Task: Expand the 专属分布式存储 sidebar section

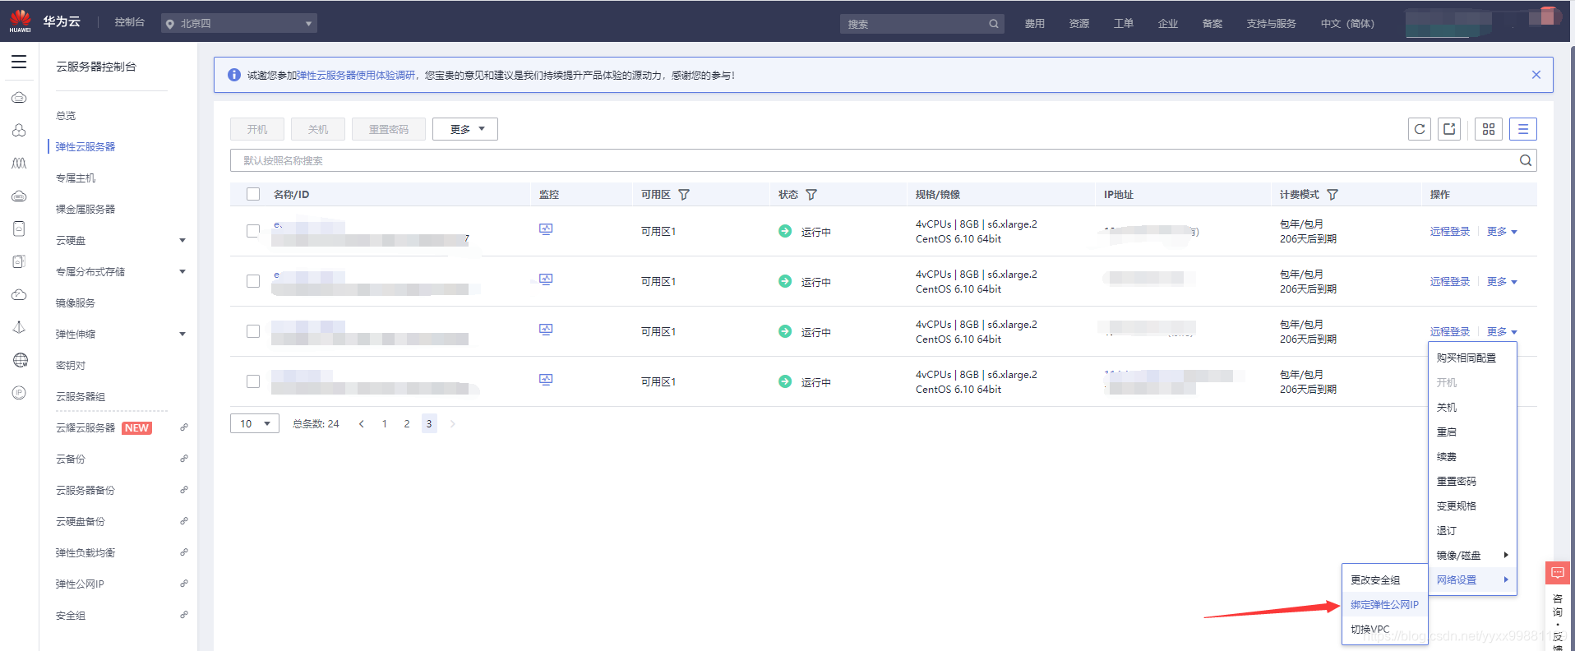Action: pos(182,271)
